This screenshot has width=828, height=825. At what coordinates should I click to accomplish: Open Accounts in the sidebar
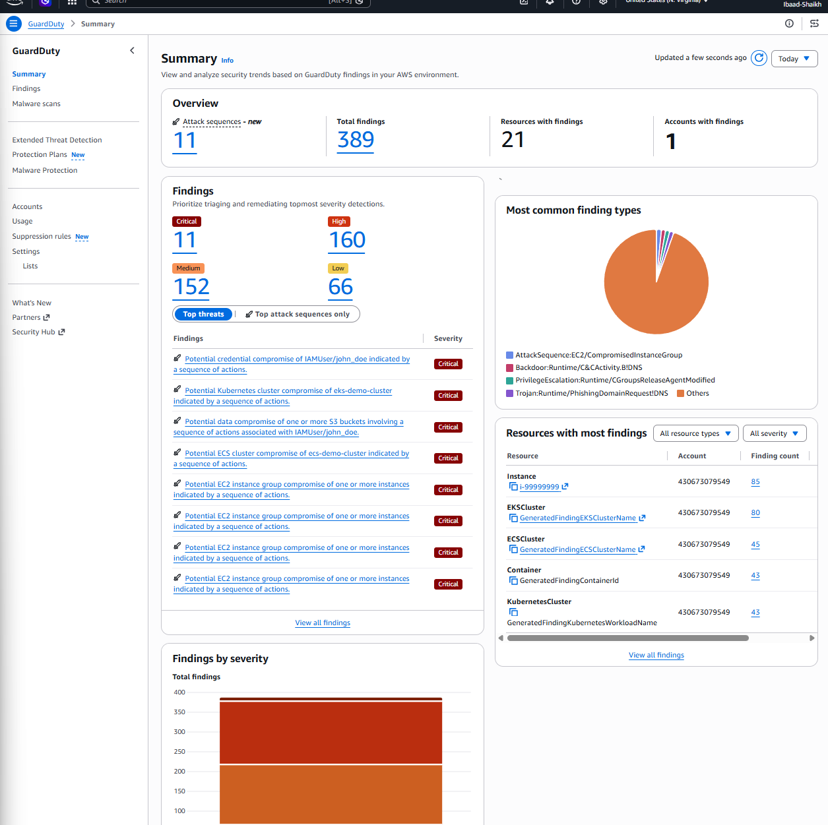[x=27, y=206]
